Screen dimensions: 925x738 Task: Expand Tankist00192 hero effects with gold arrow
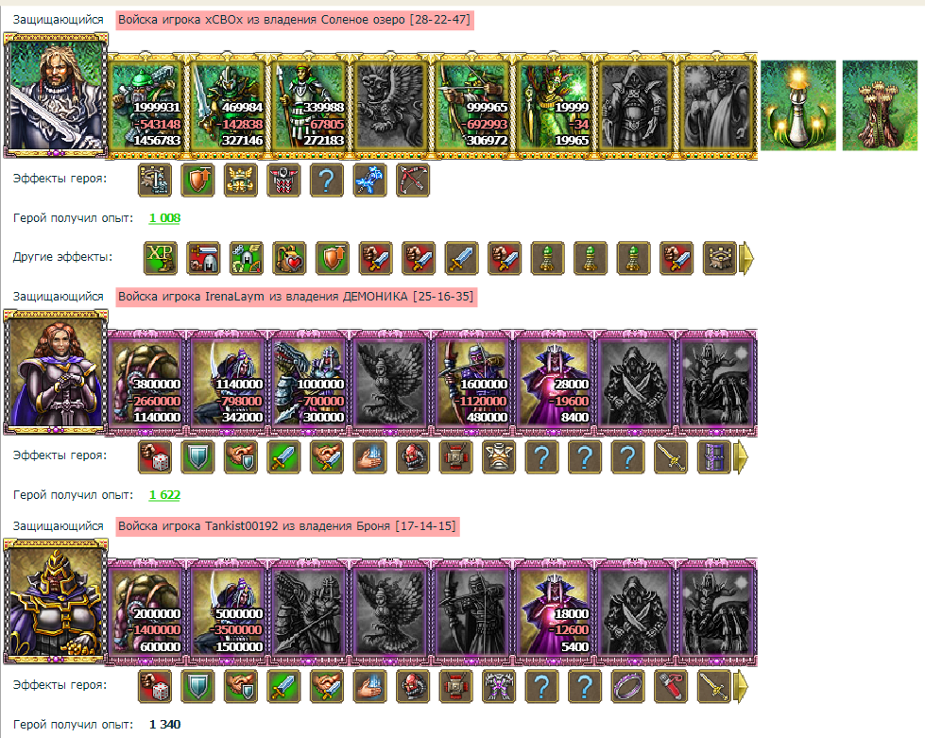741,687
